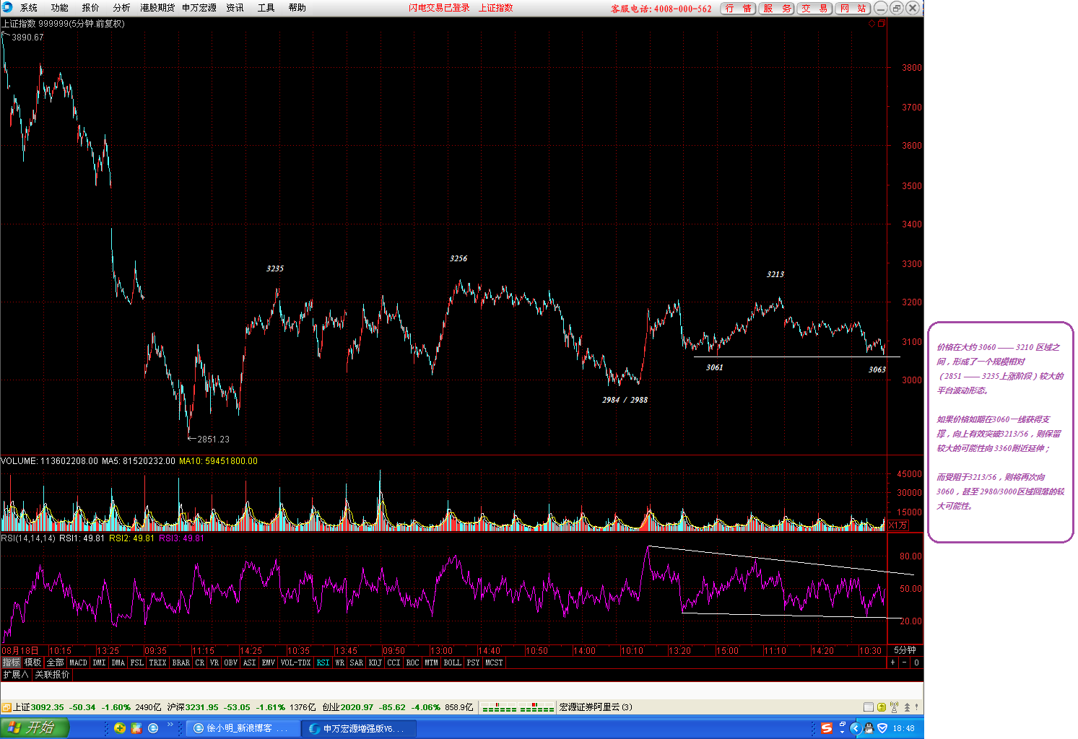Open the 5分钟 period selector
The height and width of the screenshot is (739, 1078).
click(905, 650)
